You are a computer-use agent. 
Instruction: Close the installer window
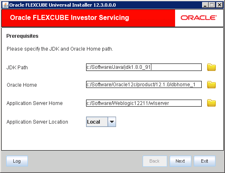(220, 5)
